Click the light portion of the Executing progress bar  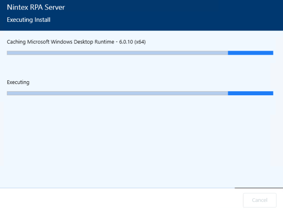pos(117,93)
